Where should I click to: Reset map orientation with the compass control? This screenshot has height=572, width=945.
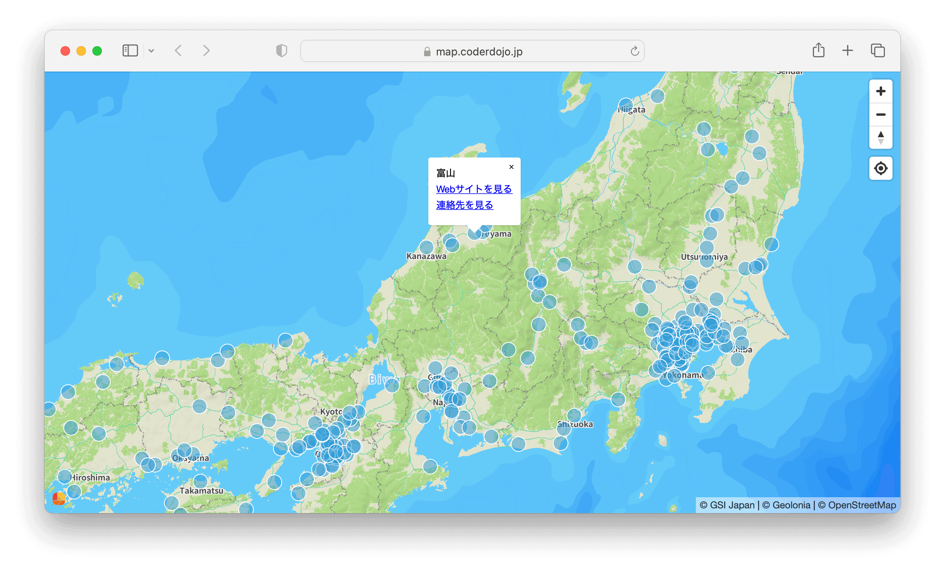(x=881, y=138)
